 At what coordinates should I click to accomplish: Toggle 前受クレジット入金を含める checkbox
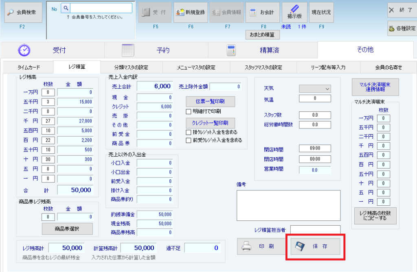189,140
